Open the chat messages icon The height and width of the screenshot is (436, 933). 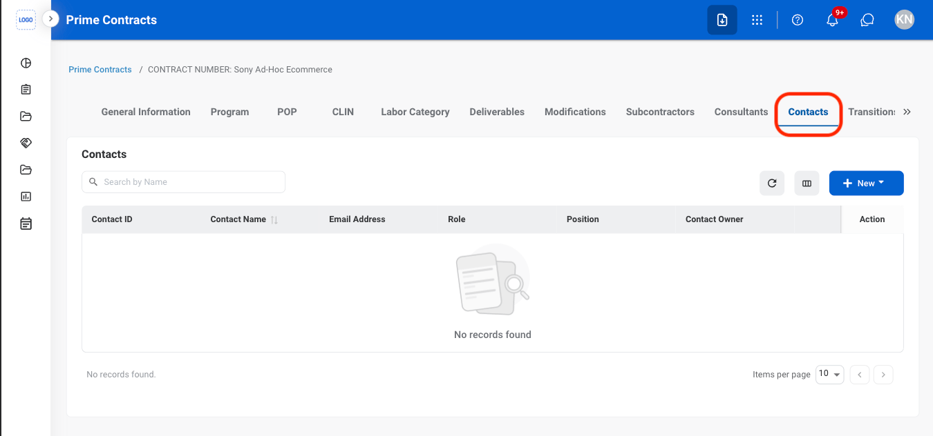(x=867, y=20)
